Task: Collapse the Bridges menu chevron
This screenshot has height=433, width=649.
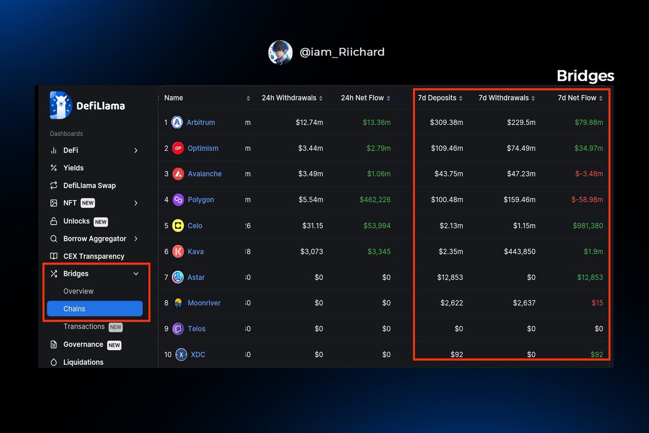Action: pyautogui.click(x=136, y=274)
